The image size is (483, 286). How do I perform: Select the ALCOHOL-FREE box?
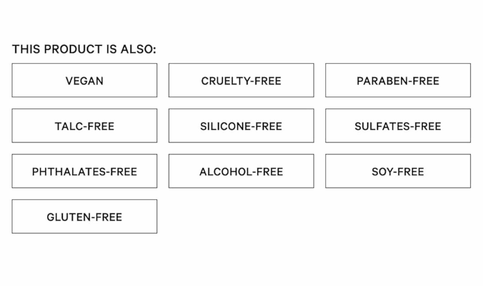click(241, 171)
